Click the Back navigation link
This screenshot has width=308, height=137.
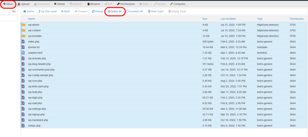tap(65, 11)
